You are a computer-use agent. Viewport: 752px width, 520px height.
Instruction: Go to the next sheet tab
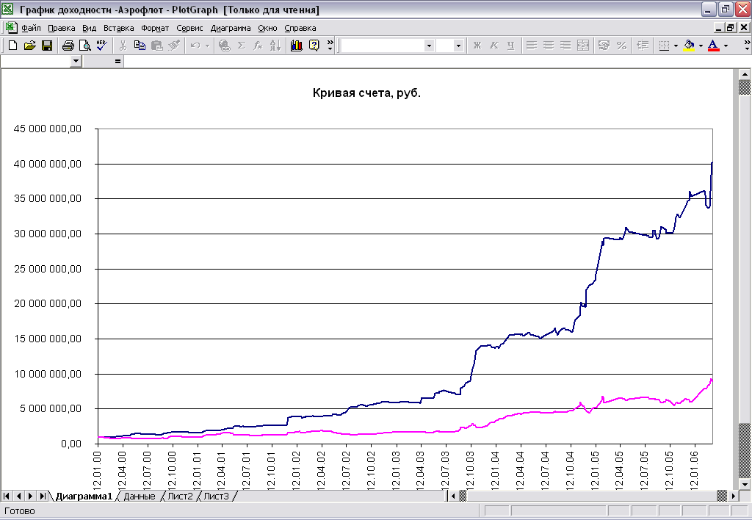tap(30, 496)
